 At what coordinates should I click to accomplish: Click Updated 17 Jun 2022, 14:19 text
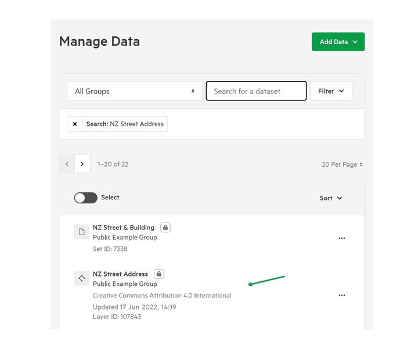(x=134, y=307)
